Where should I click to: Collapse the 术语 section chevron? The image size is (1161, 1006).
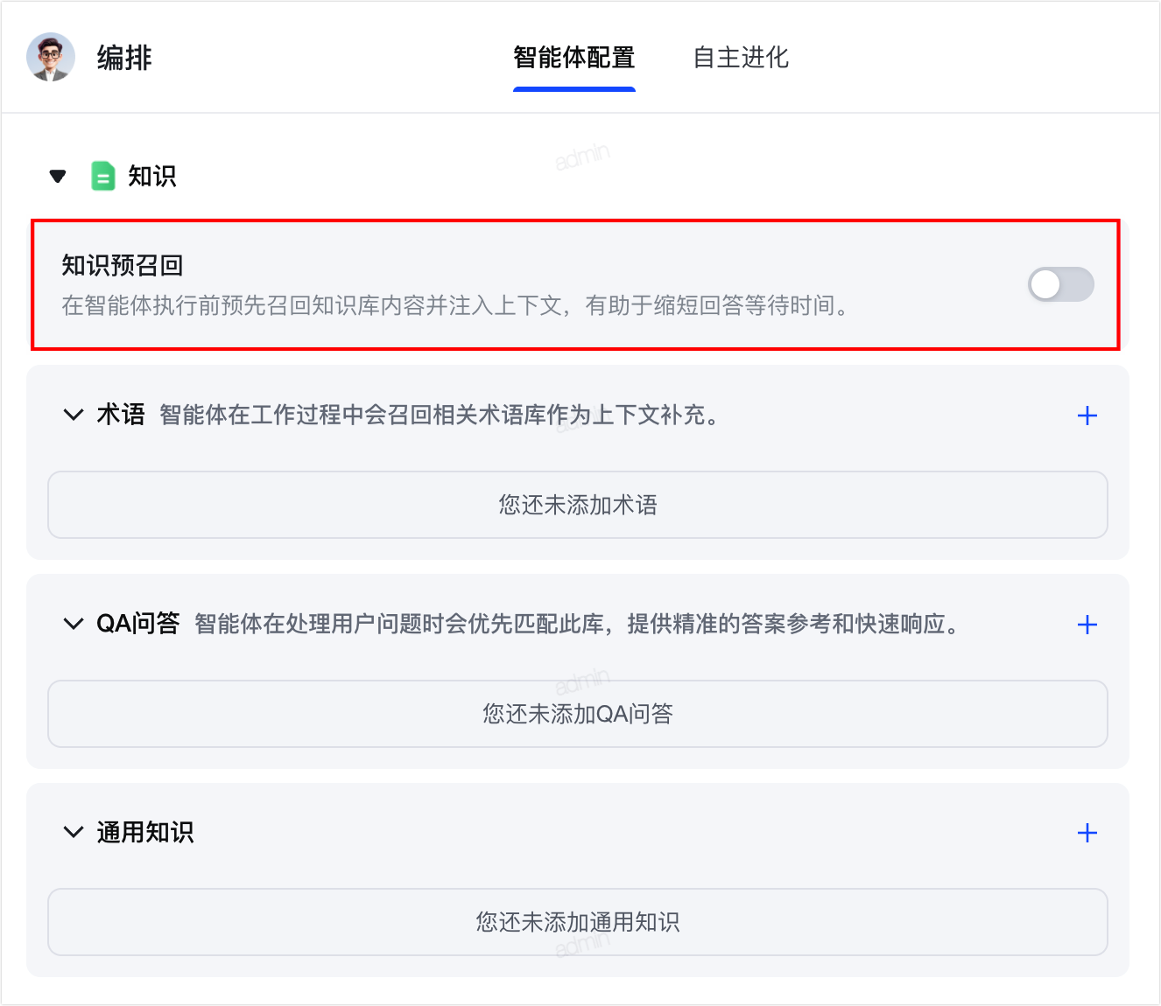pyautogui.click(x=74, y=415)
